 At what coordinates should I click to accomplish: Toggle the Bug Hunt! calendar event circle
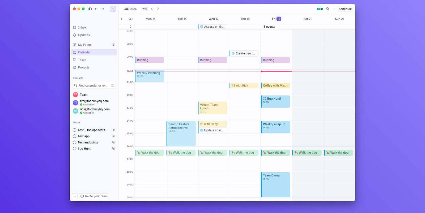265,99
